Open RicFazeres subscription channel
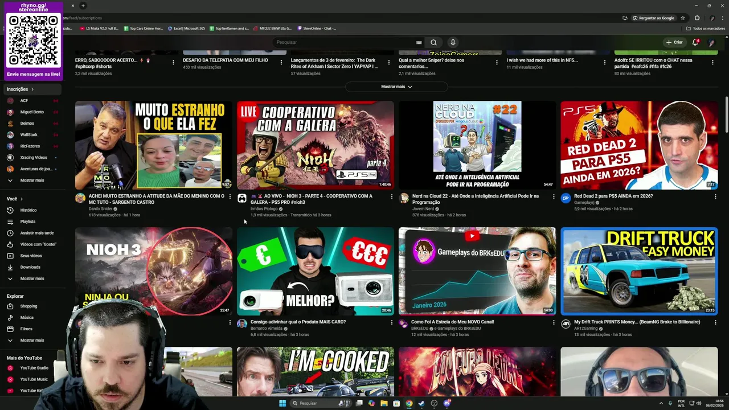The width and height of the screenshot is (729, 410). 31,146
